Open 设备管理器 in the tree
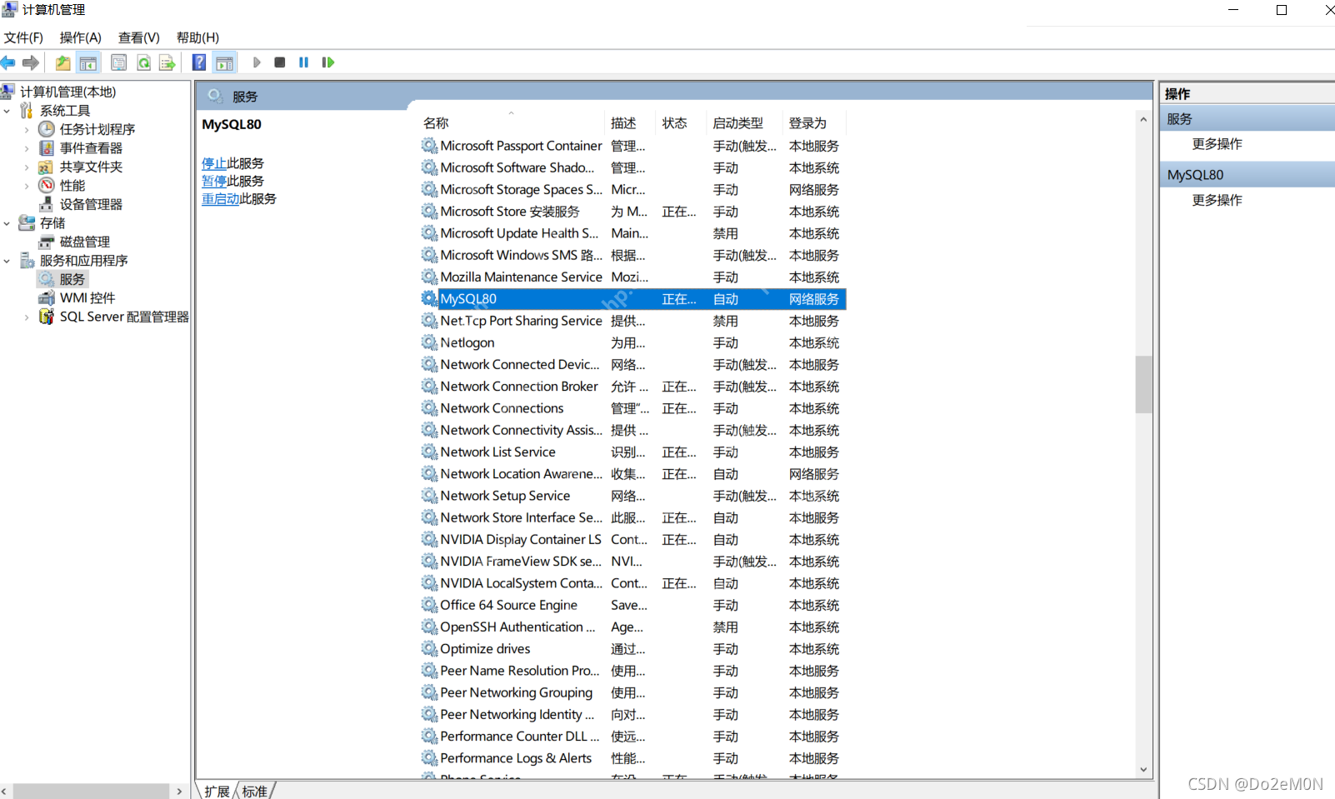 pos(91,204)
